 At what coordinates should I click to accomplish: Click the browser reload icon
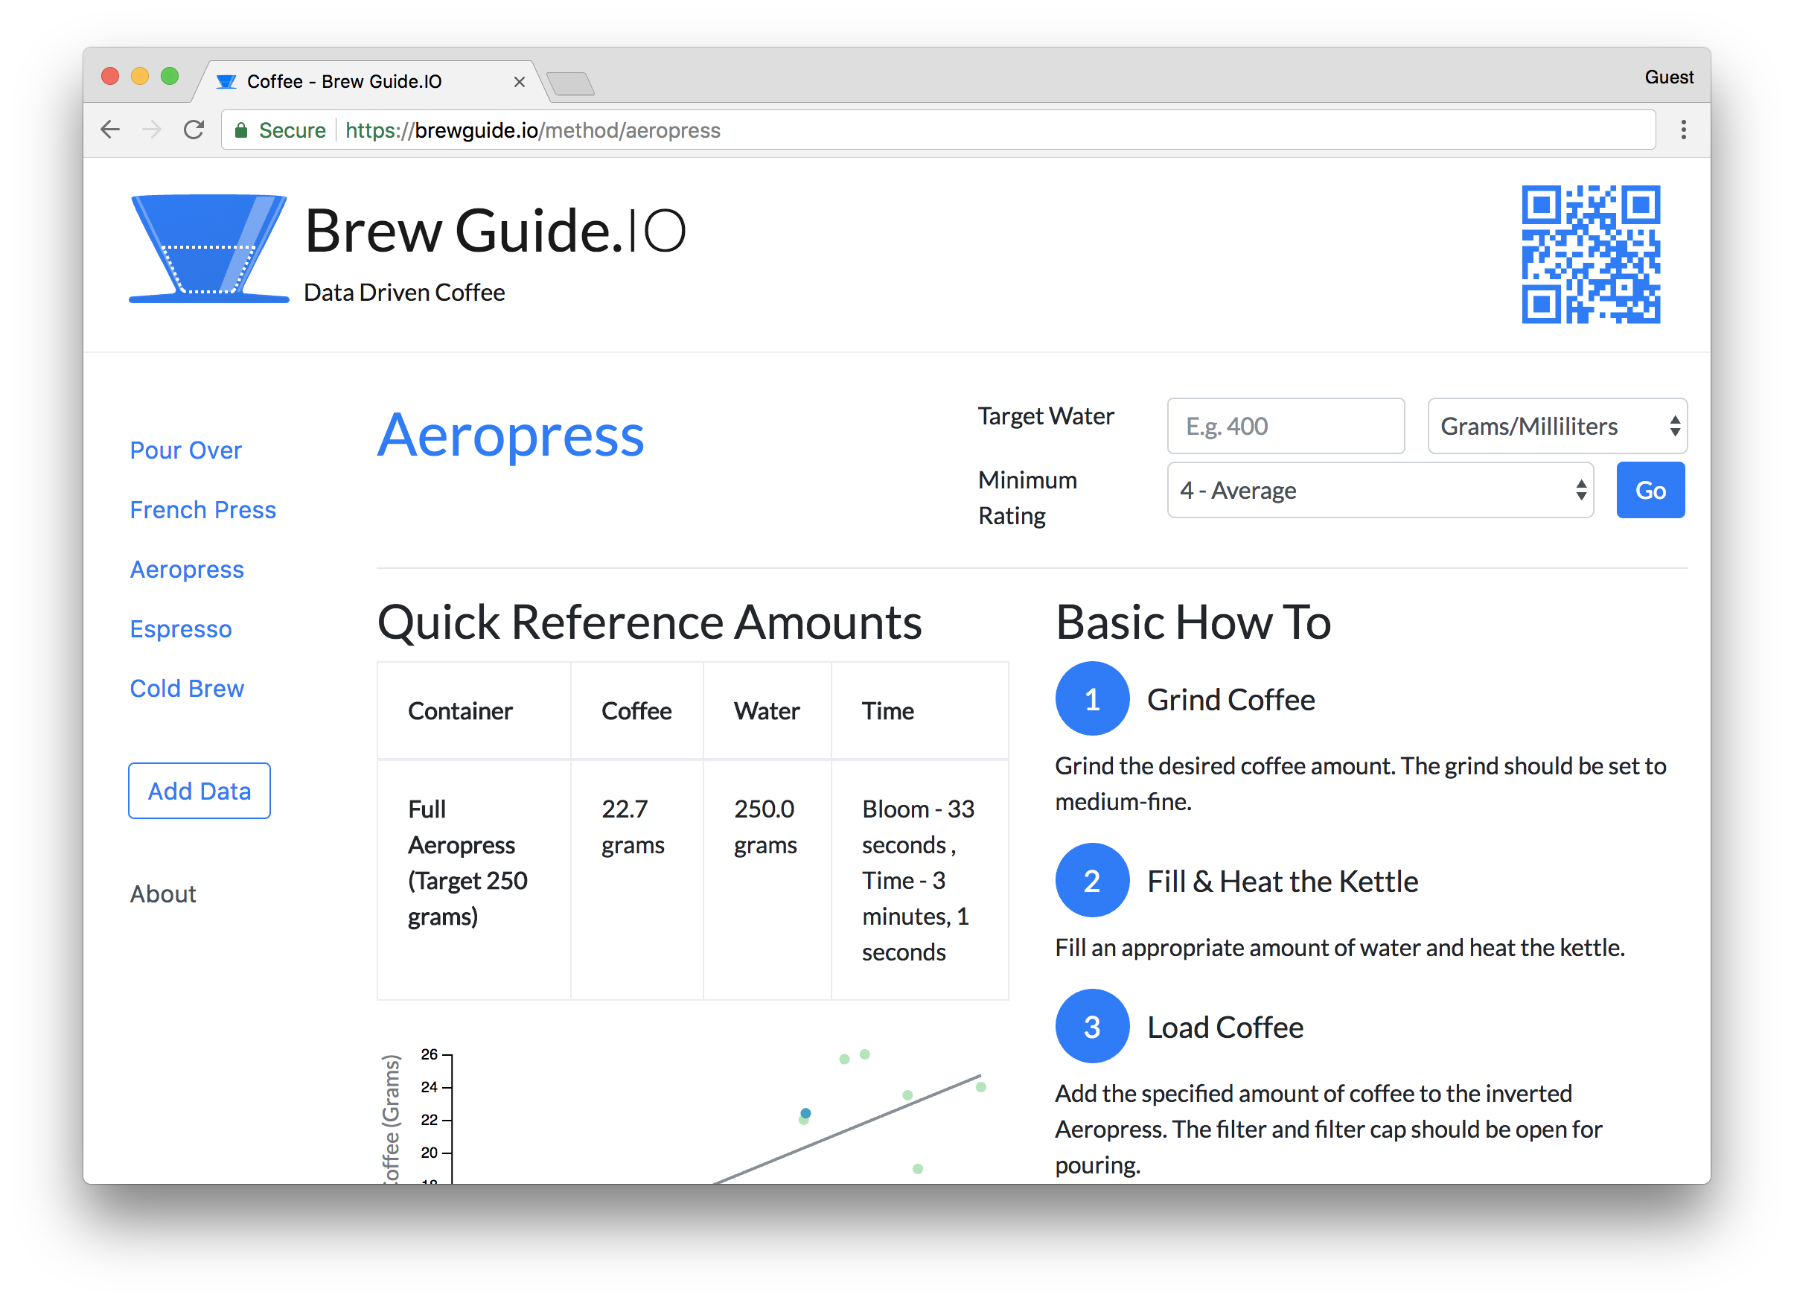pos(194,130)
